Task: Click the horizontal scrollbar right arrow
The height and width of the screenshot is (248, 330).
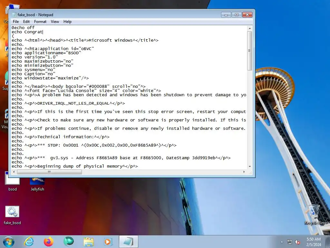Action: point(244,172)
